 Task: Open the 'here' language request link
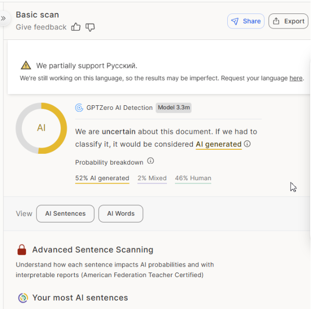pyautogui.click(x=296, y=78)
